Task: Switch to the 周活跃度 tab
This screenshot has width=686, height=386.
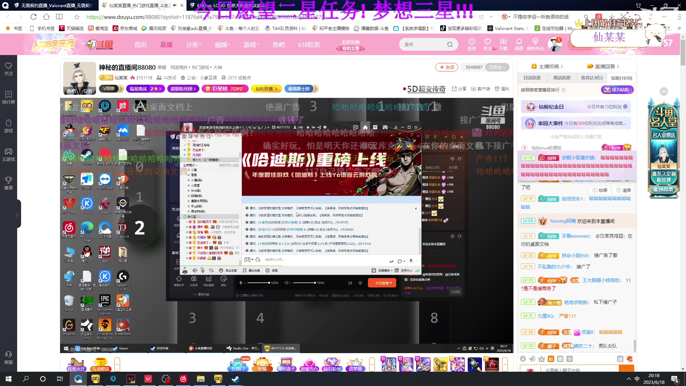Action: (562, 78)
